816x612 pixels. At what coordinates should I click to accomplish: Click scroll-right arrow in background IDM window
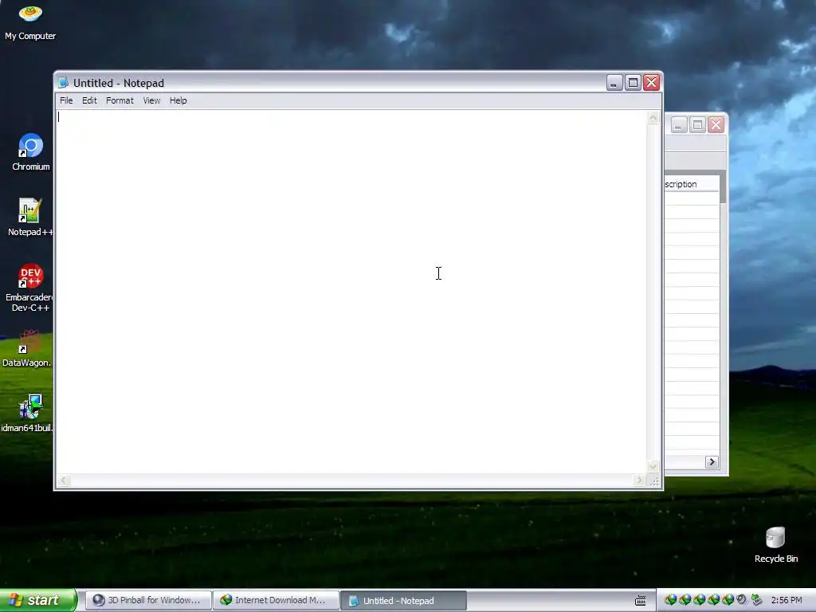coord(712,462)
